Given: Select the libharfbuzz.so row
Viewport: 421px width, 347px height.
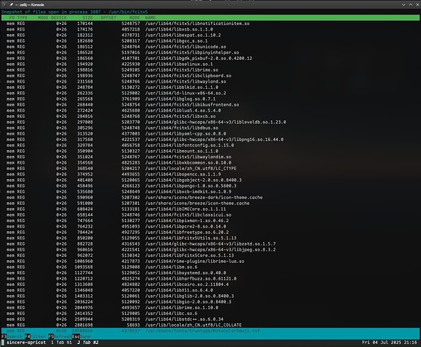Looking at the screenshot, I should [x=210, y=278].
